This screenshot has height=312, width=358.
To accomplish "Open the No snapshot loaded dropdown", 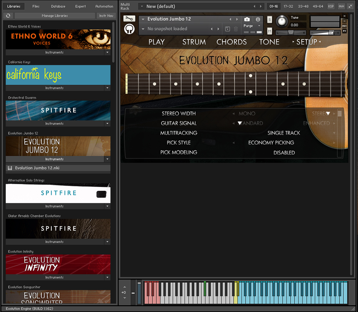I will pos(143,29).
